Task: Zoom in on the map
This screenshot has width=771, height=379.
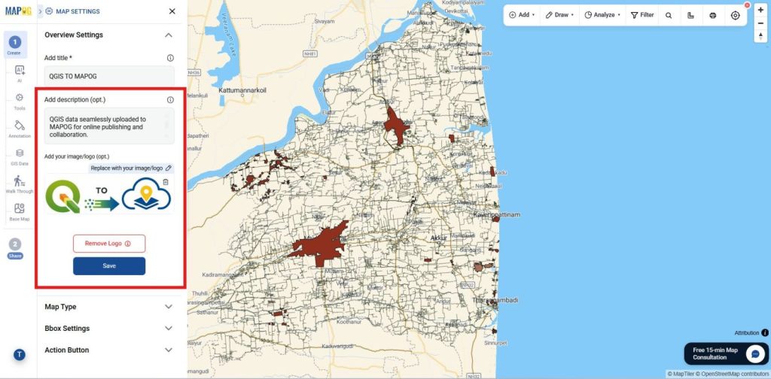Action: pyautogui.click(x=761, y=10)
